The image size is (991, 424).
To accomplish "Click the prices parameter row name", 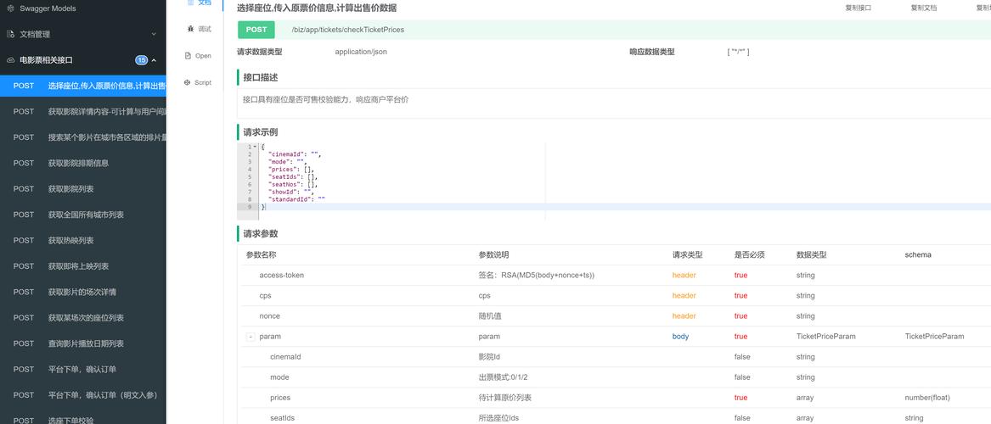I will click(x=280, y=398).
